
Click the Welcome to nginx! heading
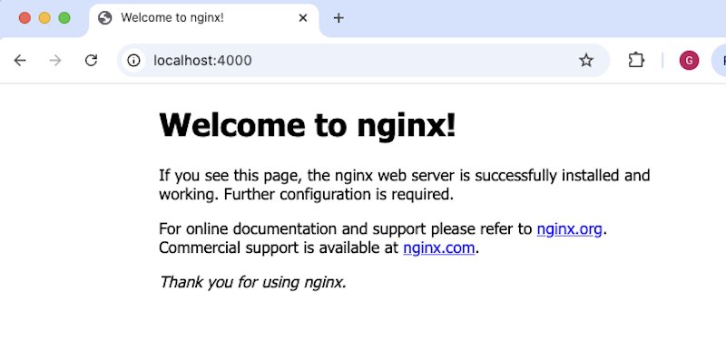pos(308,125)
